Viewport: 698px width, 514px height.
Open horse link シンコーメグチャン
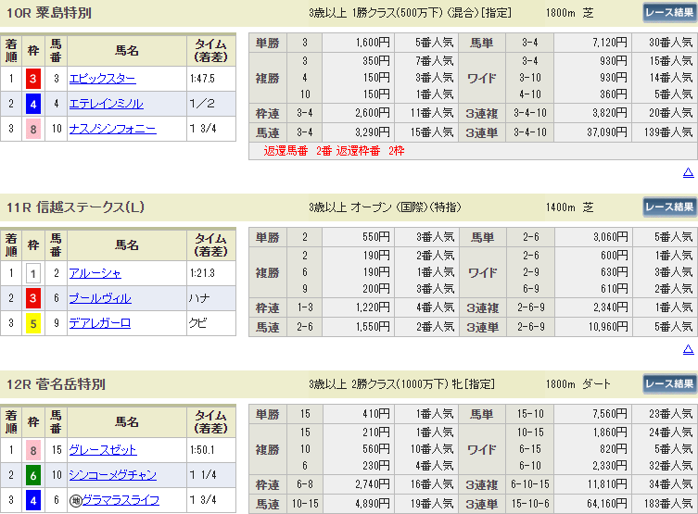(112, 475)
